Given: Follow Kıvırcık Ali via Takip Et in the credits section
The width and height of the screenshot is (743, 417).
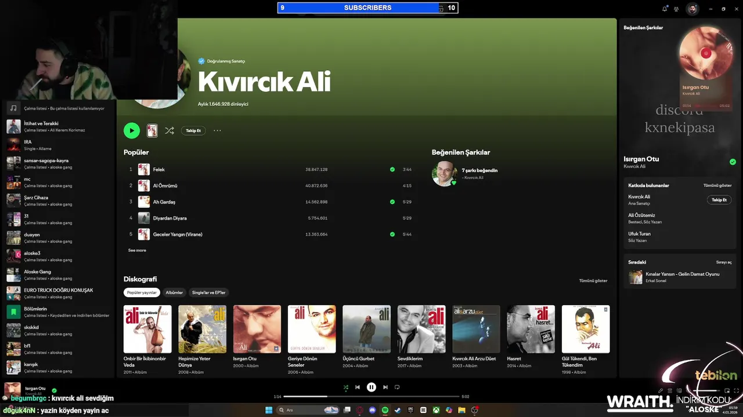Looking at the screenshot, I should click(719, 200).
